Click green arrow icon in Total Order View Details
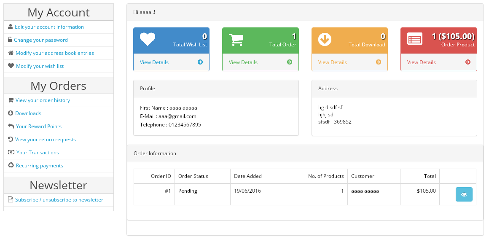 tap(290, 62)
